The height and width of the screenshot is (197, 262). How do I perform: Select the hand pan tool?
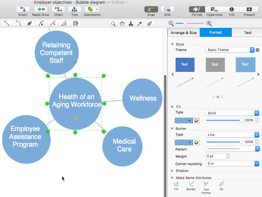point(122,24)
